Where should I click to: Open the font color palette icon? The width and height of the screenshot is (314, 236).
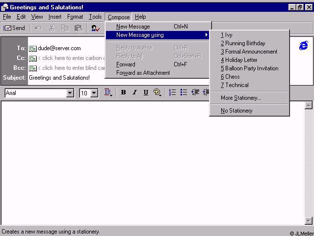(x=157, y=92)
